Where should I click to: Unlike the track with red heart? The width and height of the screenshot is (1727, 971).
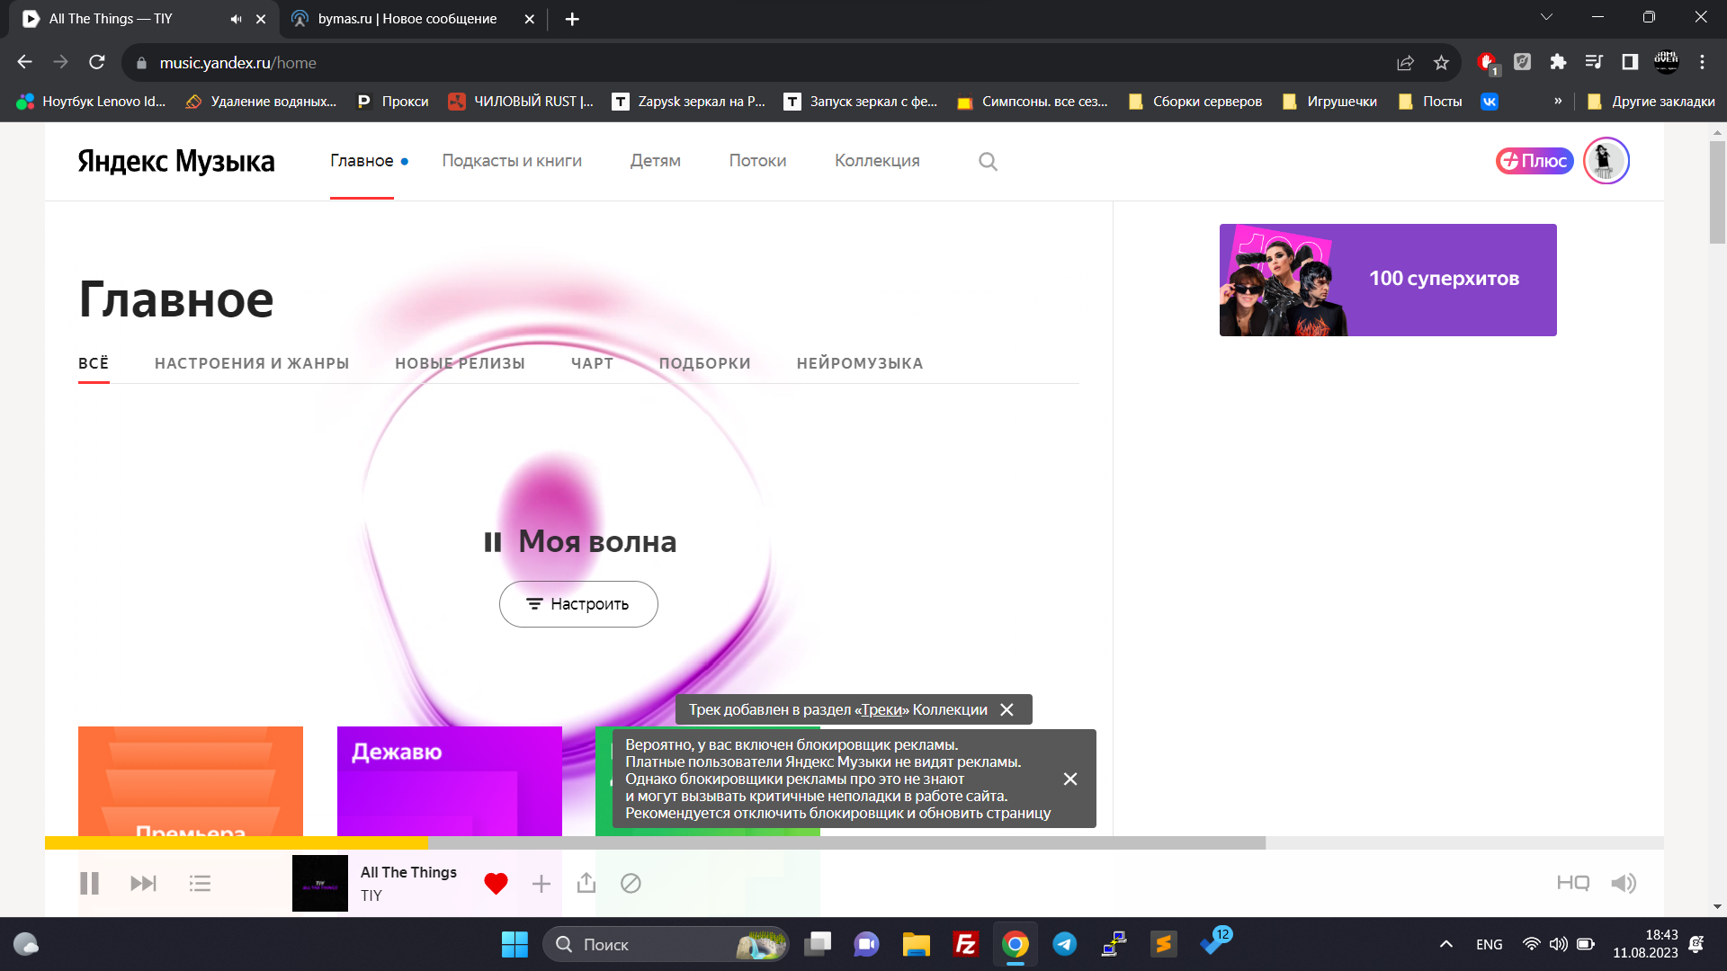(496, 883)
